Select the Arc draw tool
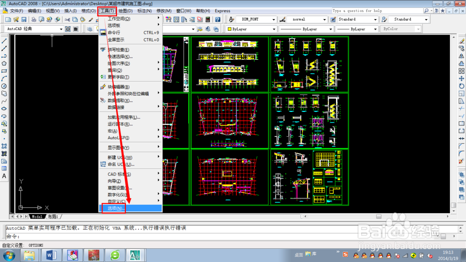Image resolution: width=466 pixels, height=262 pixels. [x=4, y=78]
